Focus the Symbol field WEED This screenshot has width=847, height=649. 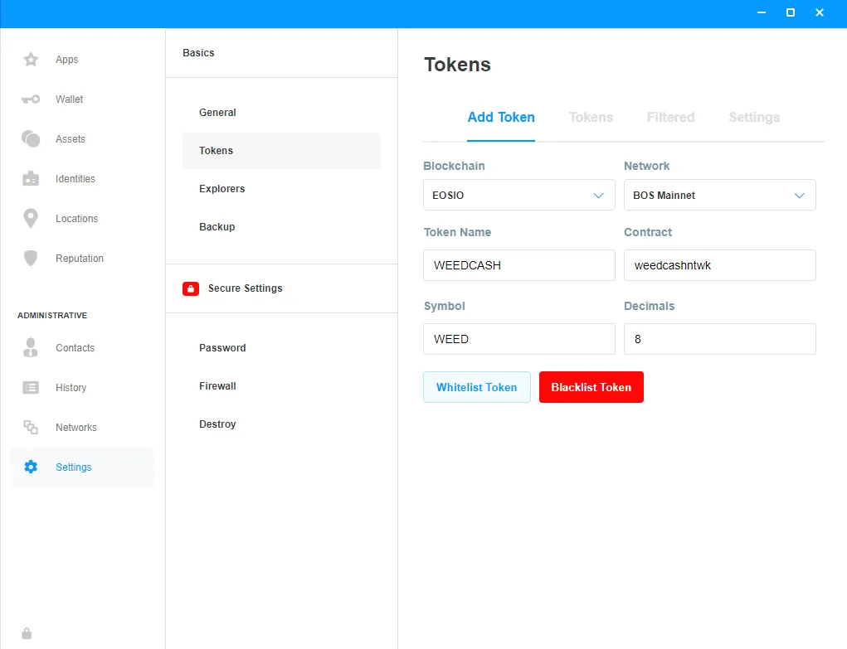pyautogui.click(x=519, y=339)
